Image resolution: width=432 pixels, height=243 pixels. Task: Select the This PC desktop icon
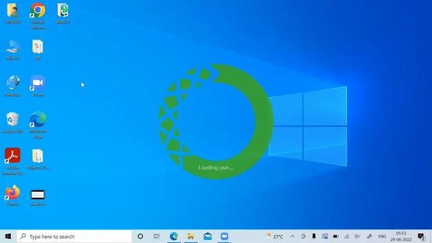[x=13, y=49]
